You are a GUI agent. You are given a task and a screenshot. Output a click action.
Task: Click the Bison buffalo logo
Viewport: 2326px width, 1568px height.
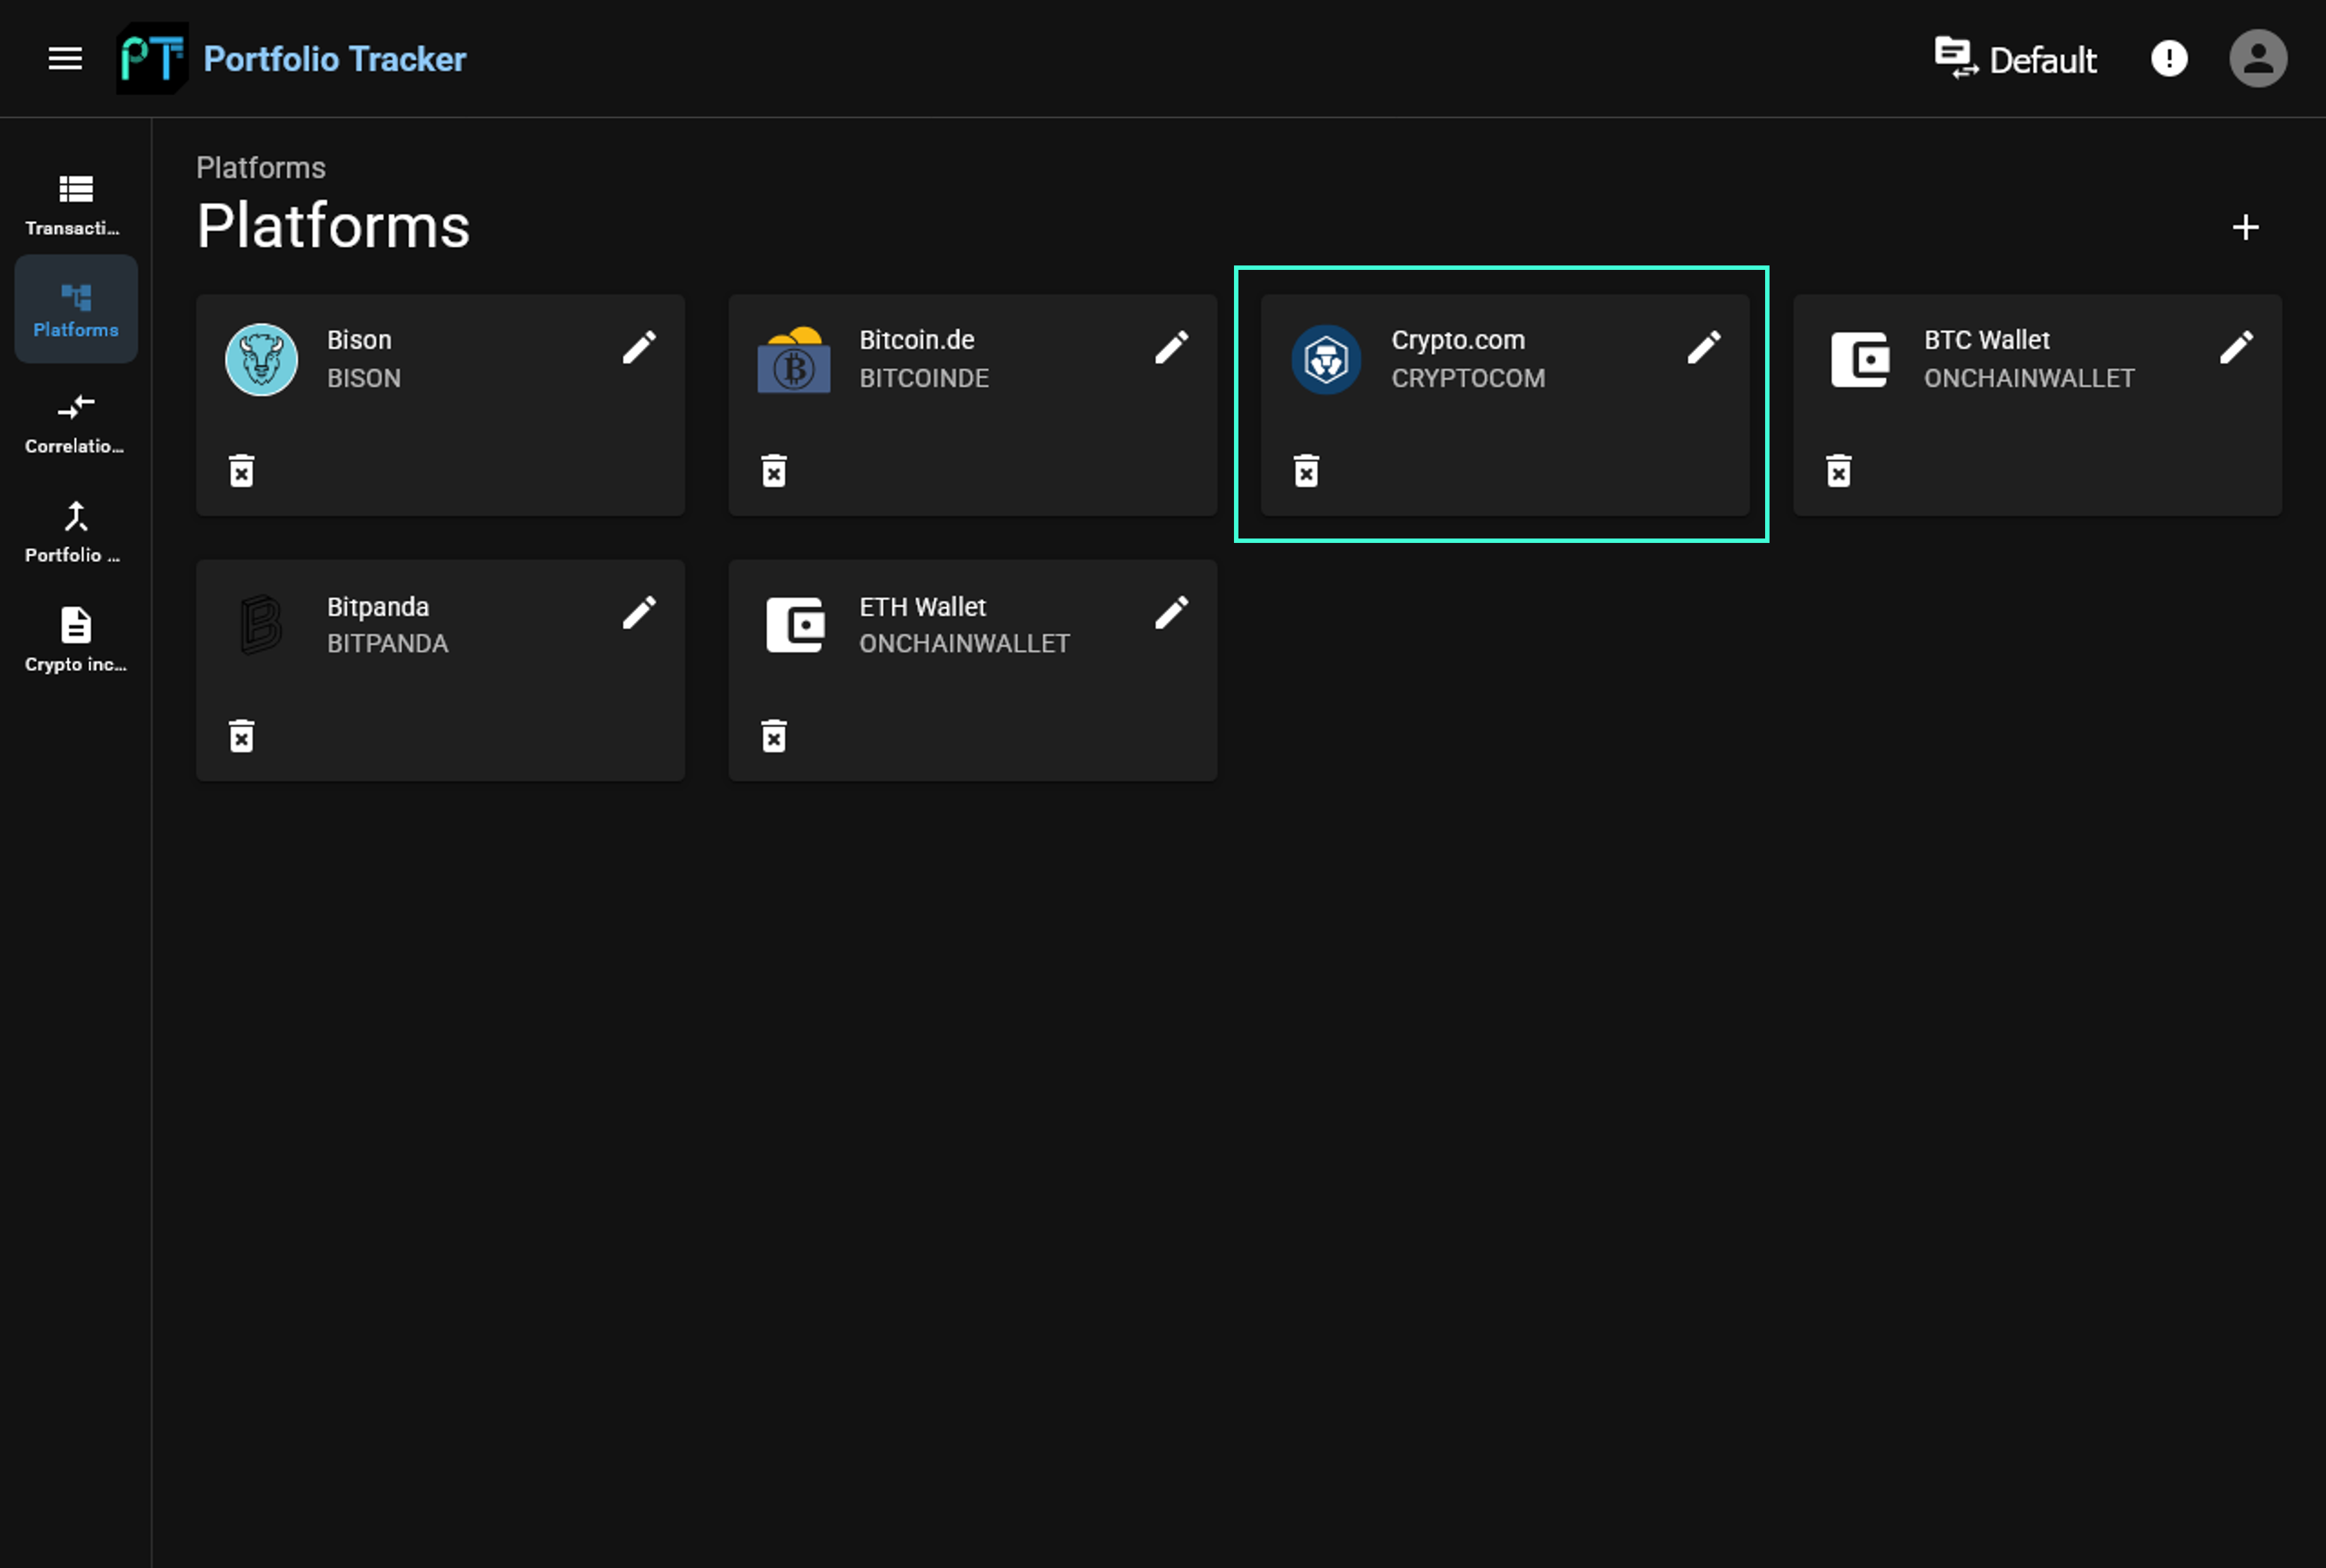[x=261, y=359]
